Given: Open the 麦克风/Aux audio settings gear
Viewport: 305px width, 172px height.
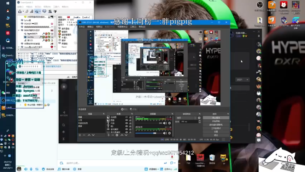Looking at the screenshot, I should tap(169, 123).
